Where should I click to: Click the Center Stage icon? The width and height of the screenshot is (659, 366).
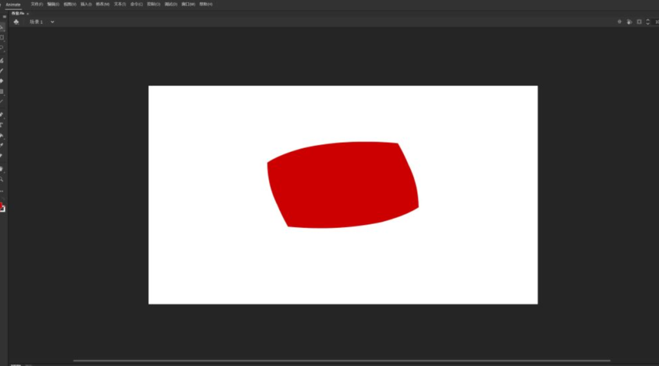[620, 22]
